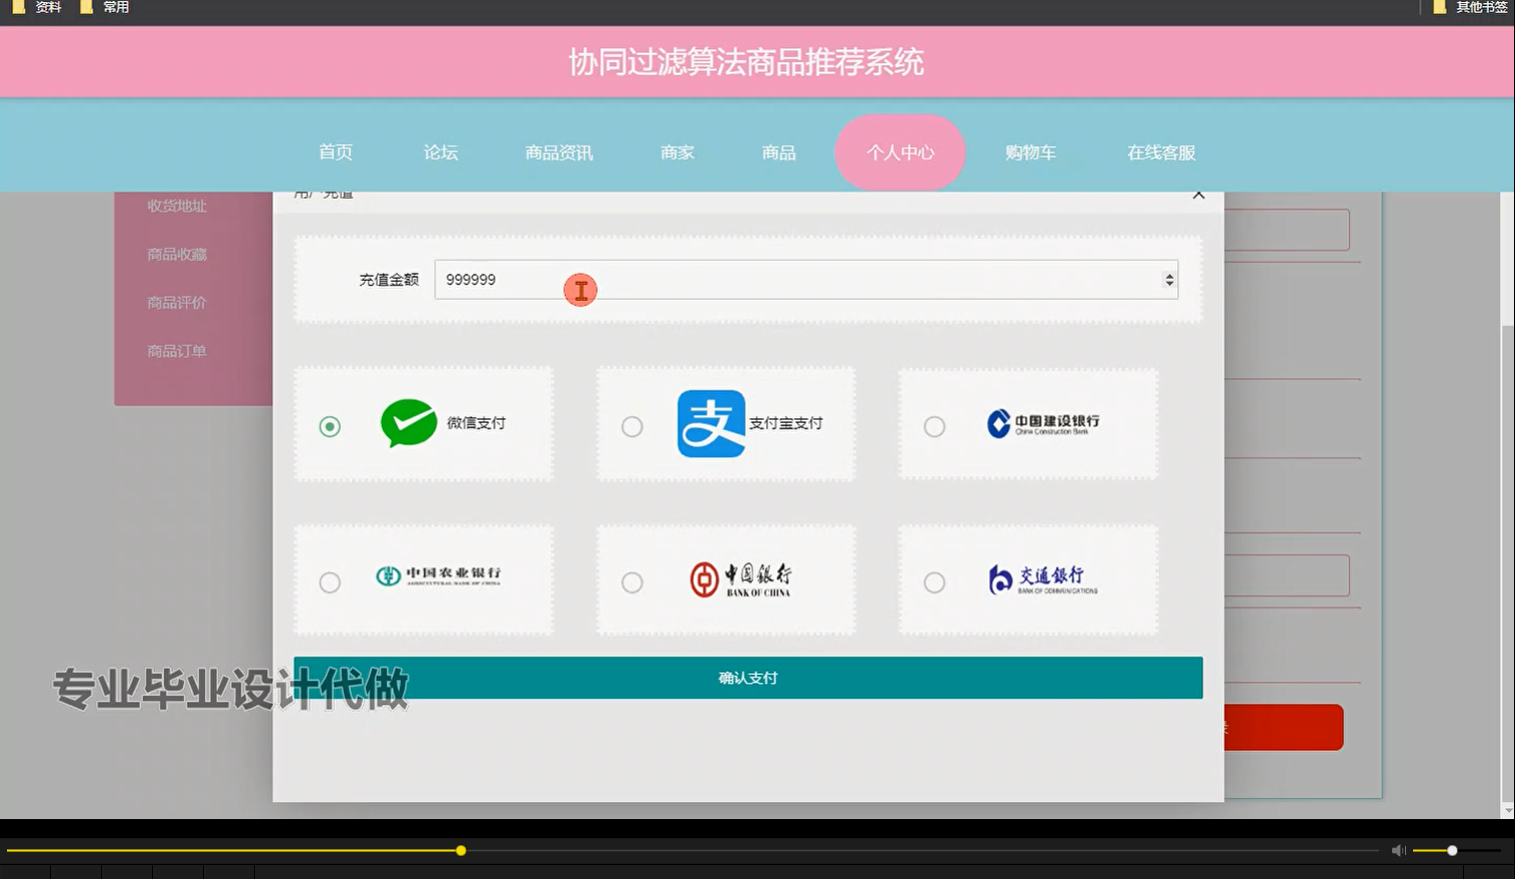Click inside the 充值金额 amount input field
The image size is (1515, 879).
[700, 279]
